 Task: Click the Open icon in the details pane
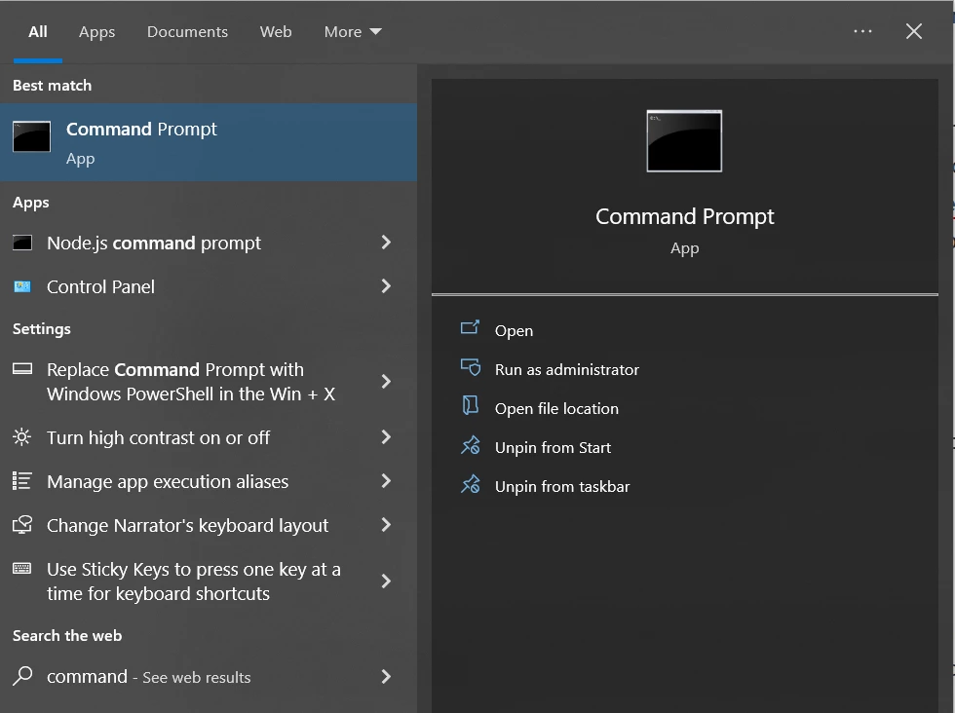470,329
